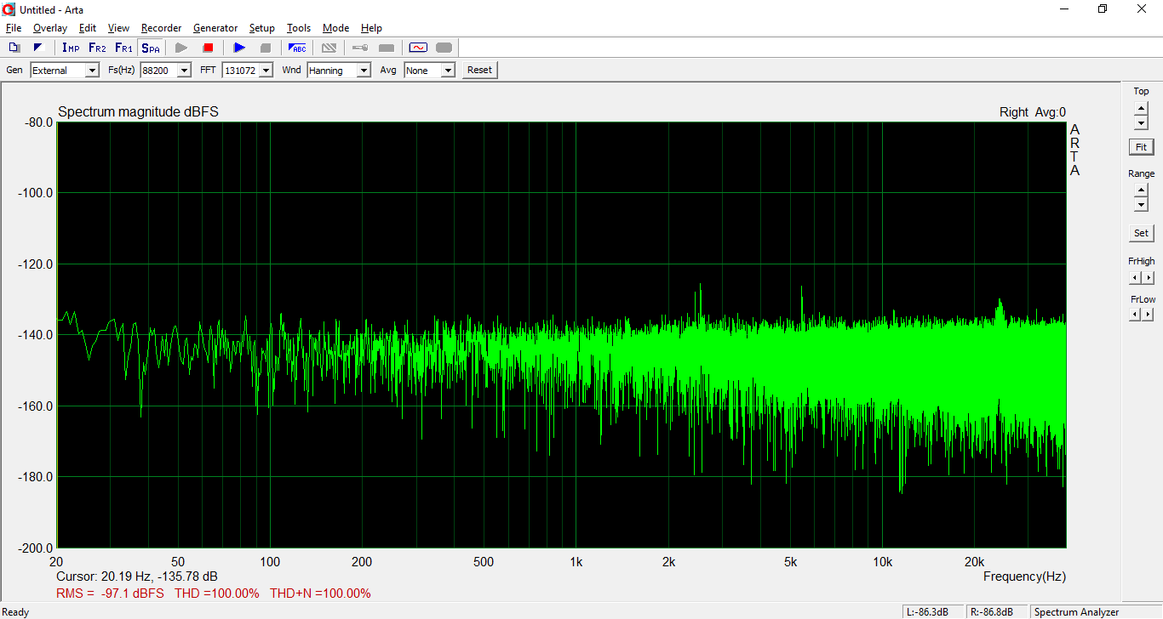Screen dimensions: 1163x619
Task: Open the Help menu
Action: click(x=371, y=28)
